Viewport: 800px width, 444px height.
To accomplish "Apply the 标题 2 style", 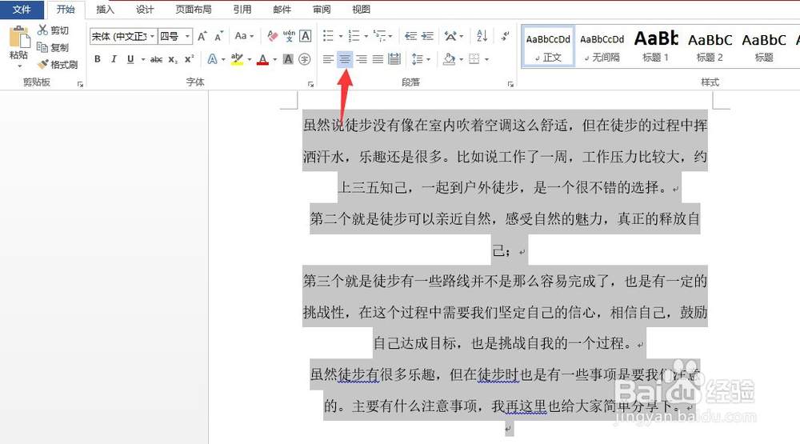I will [710, 46].
